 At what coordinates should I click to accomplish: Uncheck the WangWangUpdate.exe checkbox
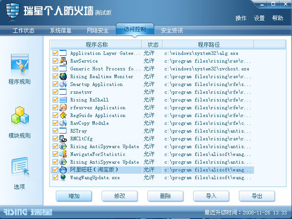[55, 177]
